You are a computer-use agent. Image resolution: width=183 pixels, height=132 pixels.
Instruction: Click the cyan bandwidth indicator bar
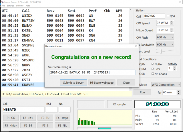pyautogui.click(x=105, y=128)
